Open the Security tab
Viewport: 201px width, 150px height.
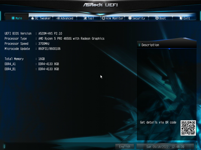(137, 18)
